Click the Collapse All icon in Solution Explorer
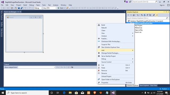Screen dimensions: 170x95 147,15
